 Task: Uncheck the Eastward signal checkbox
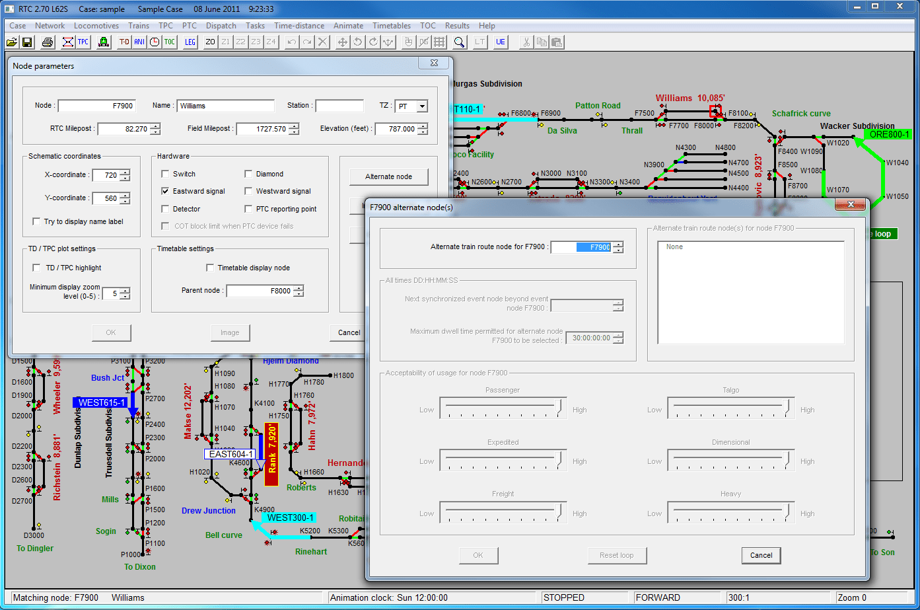click(x=165, y=191)
